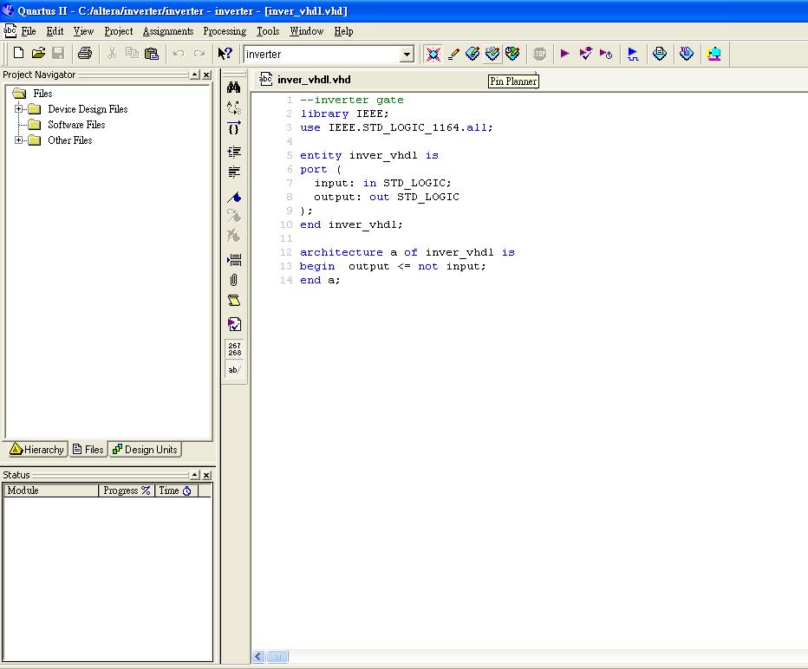
Task: Expand the Other Files folder
Action: pyautogui.click(x=19, y=140)
